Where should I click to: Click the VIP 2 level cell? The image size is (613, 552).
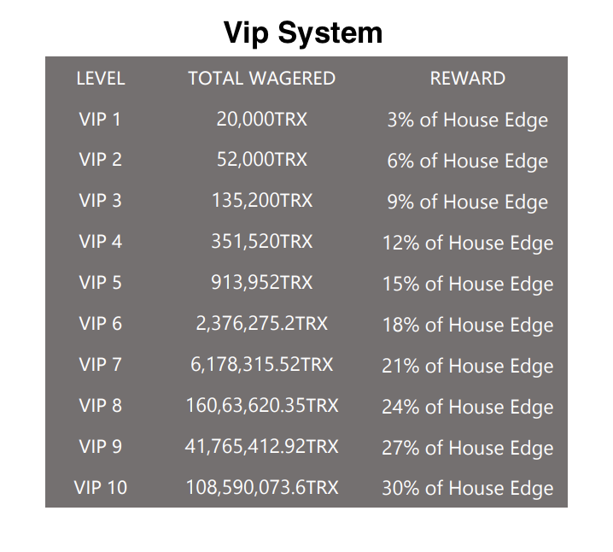101,160
